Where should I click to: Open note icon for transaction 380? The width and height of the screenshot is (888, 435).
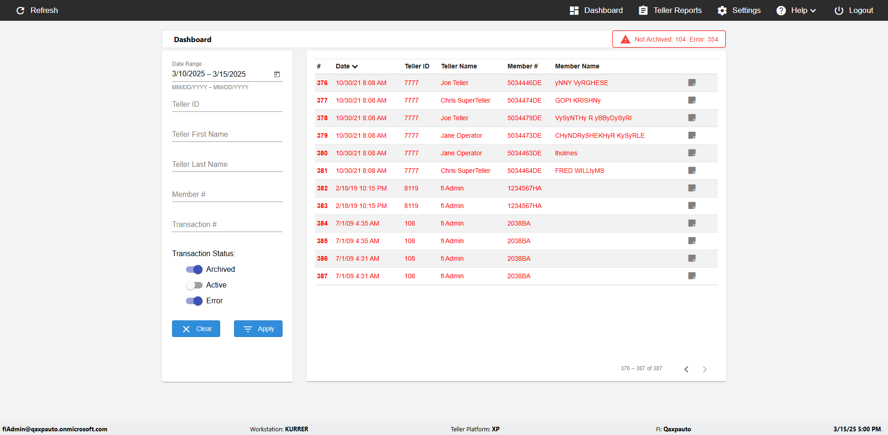click(x=692, y=153)
